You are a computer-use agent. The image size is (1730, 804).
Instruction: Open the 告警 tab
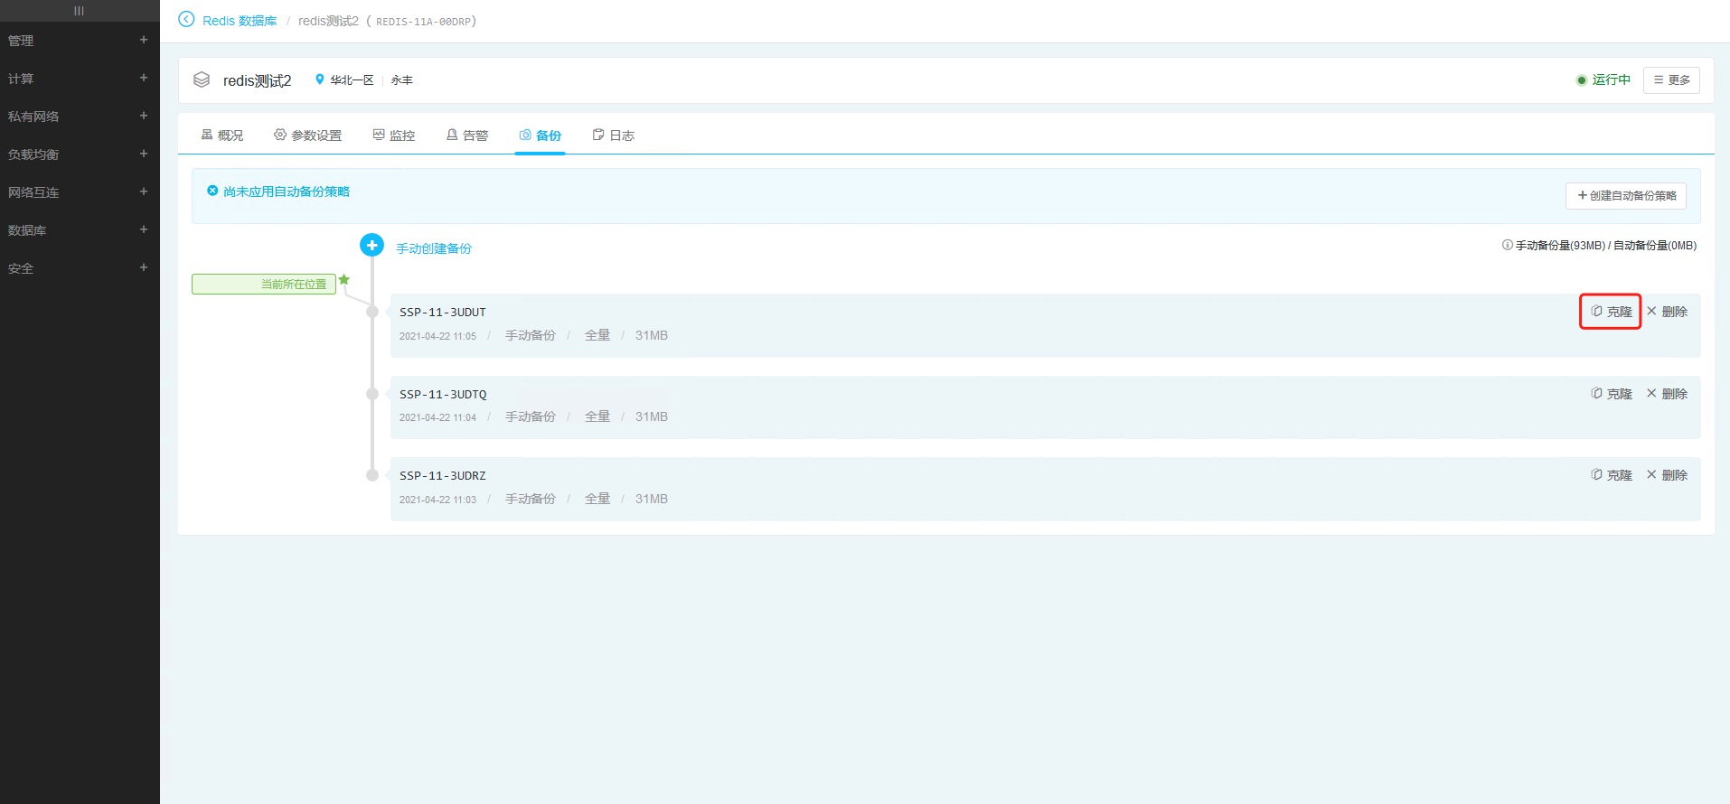[467, 136]
